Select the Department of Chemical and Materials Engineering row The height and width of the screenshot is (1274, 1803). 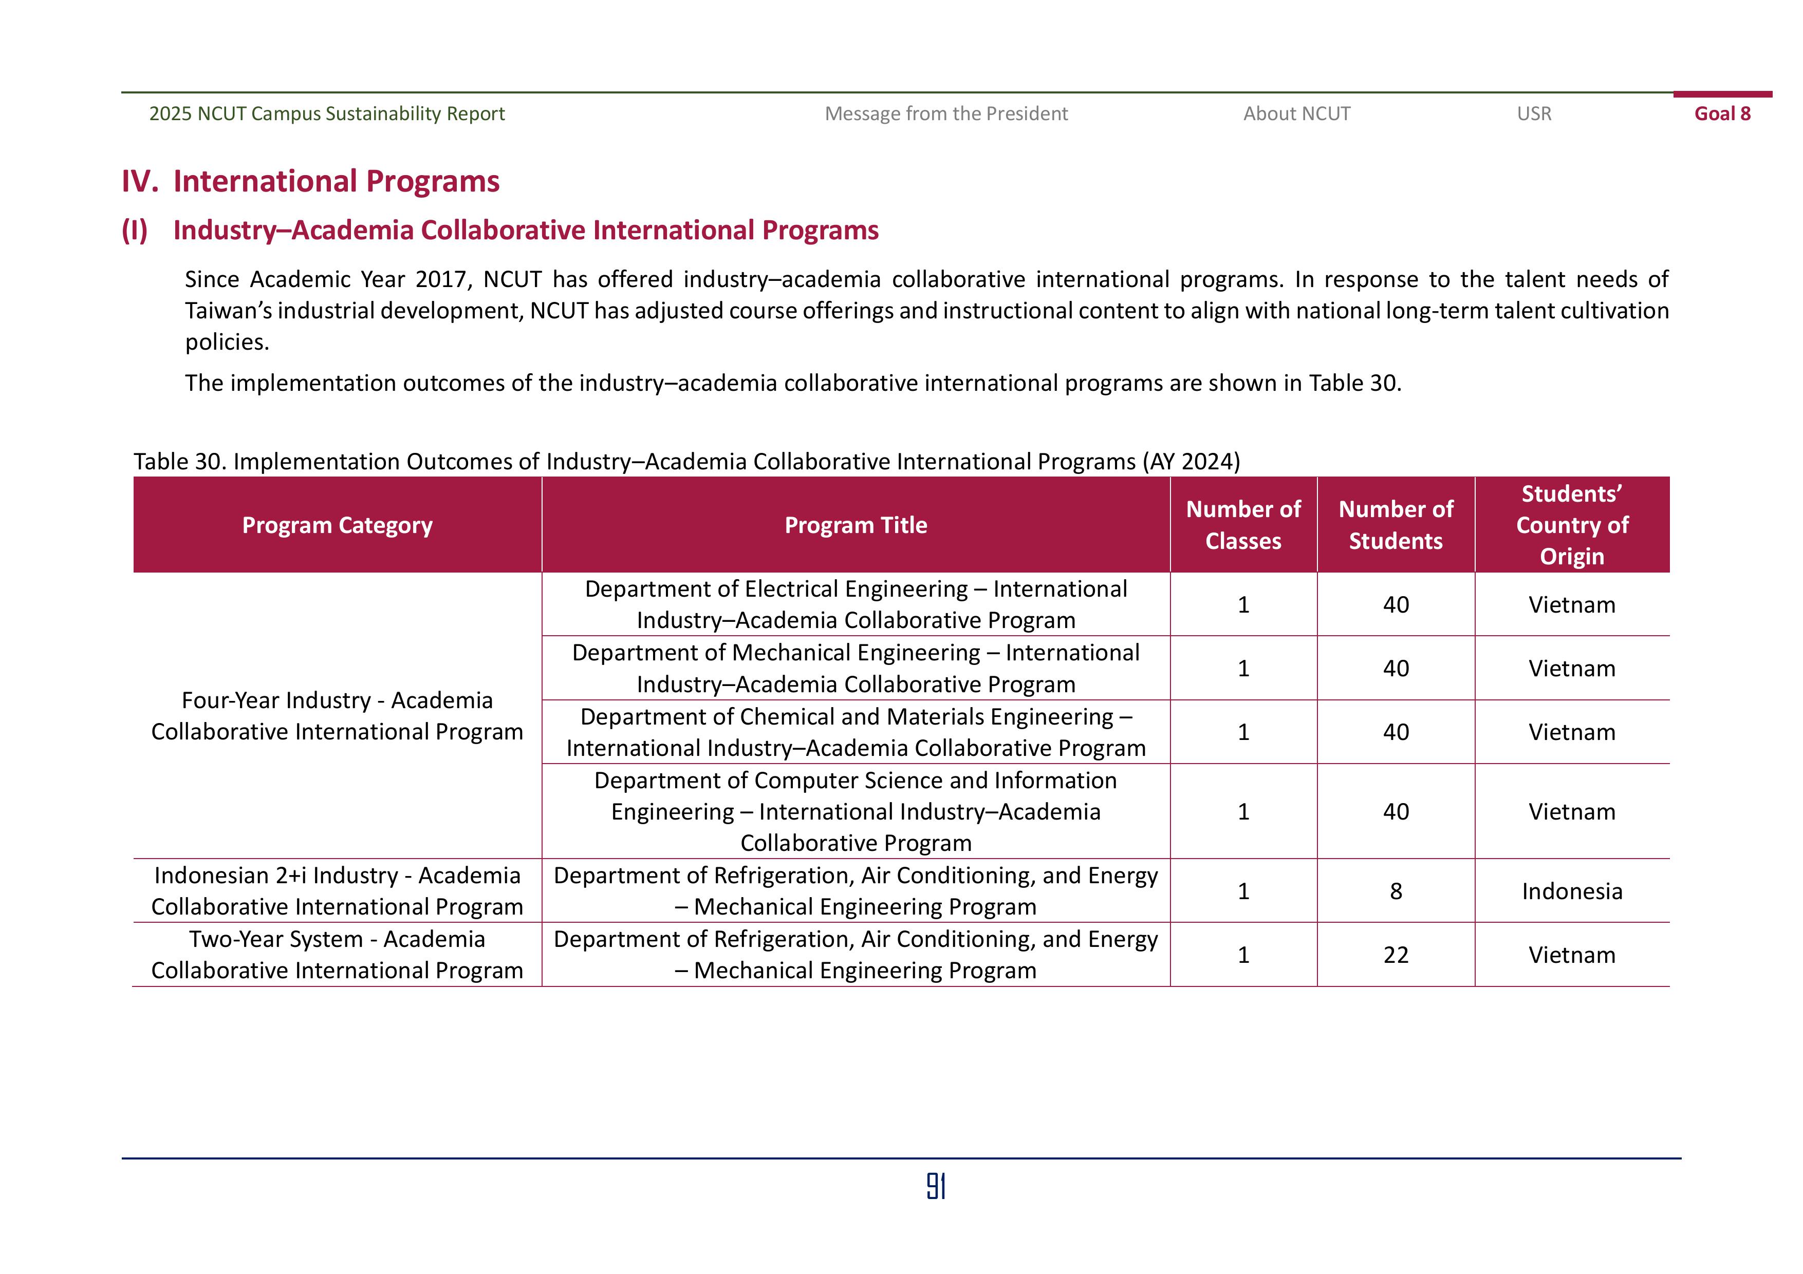[855, 732]
